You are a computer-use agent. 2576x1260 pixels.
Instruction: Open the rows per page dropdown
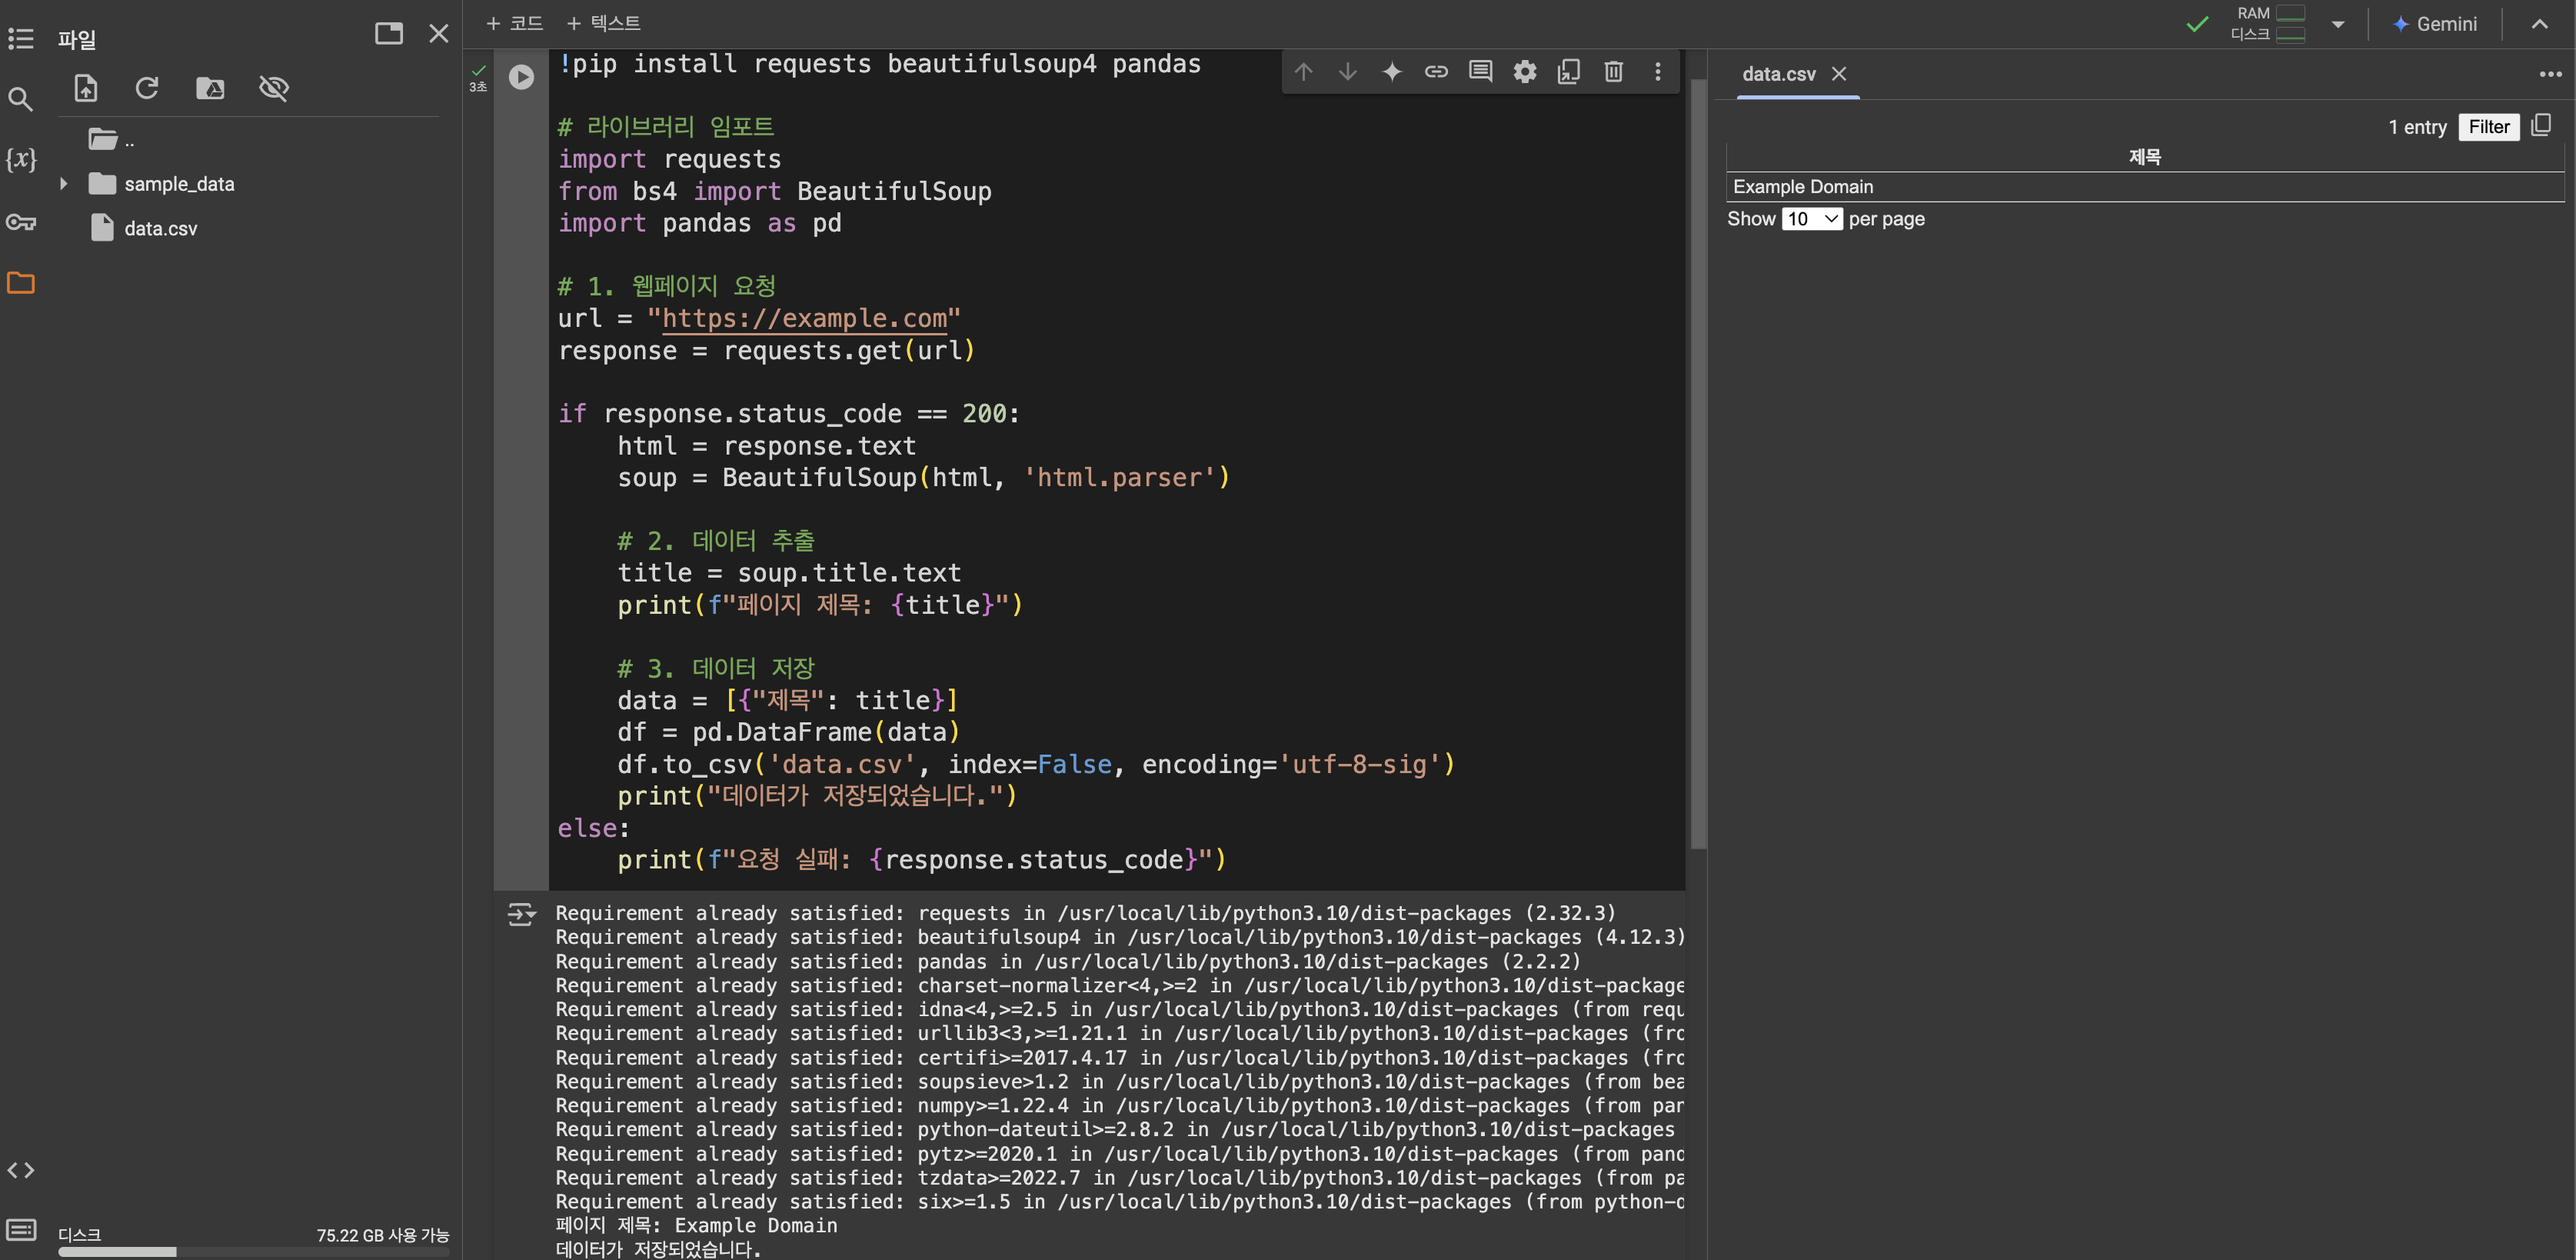coord(1811,219)
